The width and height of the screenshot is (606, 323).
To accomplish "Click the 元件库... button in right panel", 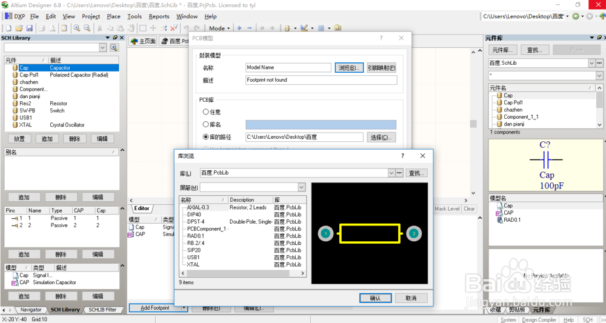I will point(502,50).
